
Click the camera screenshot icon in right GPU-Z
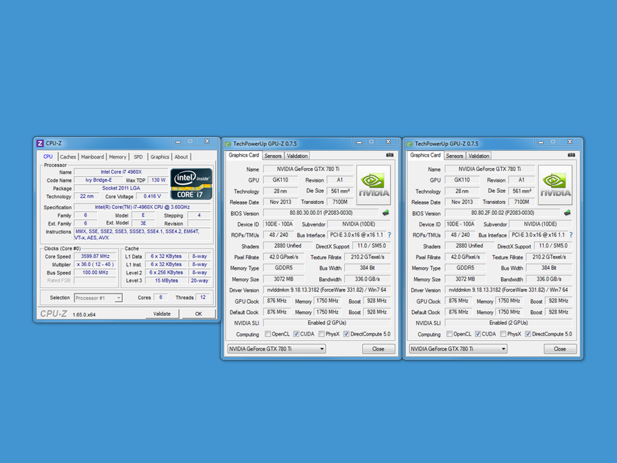click(x=571, y=155)
